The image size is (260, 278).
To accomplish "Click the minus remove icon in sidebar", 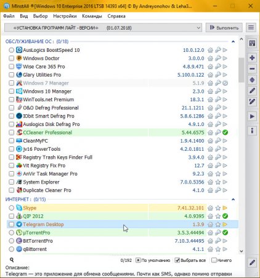I will point(252,69).
